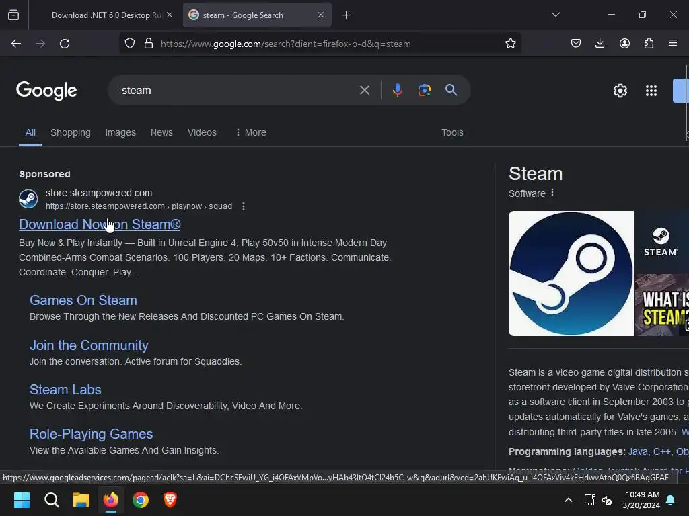Viewport: 689px width, 516px height.
Task: Select the All results tab
Action: [x=30, y=132]
